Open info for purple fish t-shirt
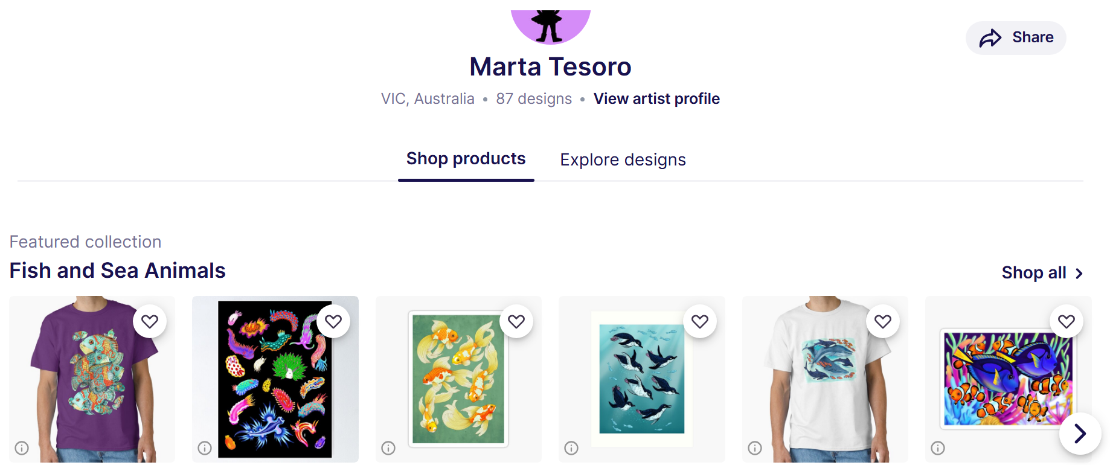The image size is (1110, 465). 22,448
